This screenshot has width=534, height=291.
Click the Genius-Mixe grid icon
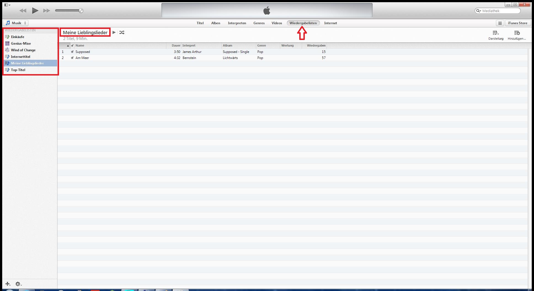7,43
